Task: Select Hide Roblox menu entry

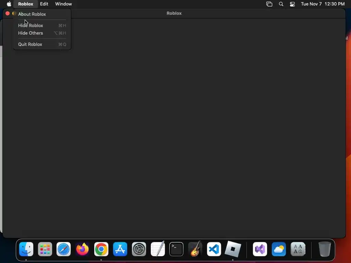Action: (x=42, y=25)
